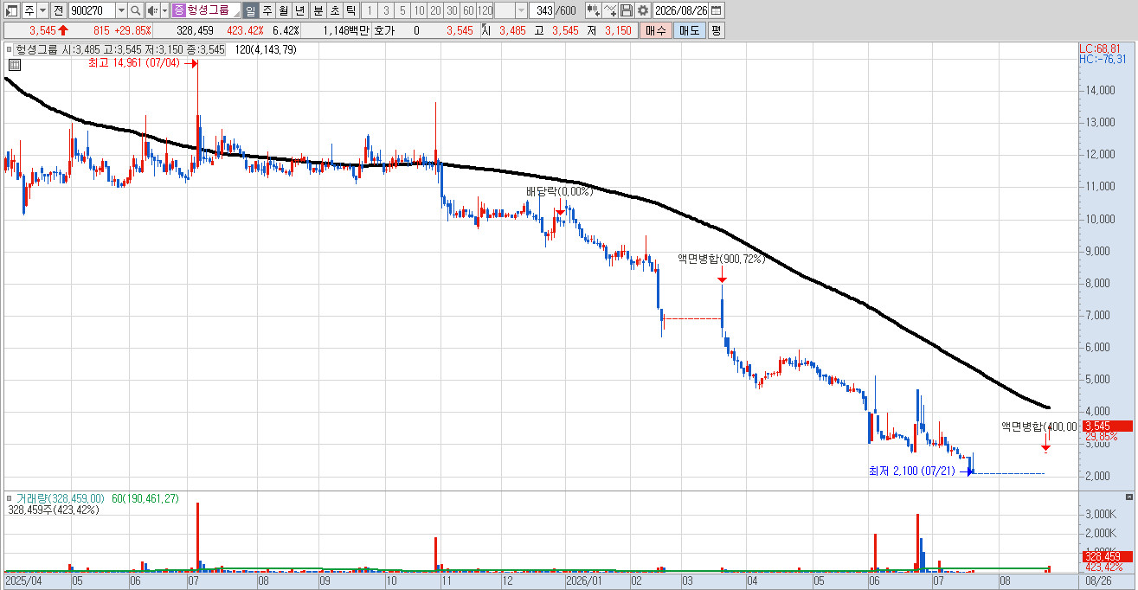Viewport: 1138px width, 590px height.
Task: Click the 120(4,143,79) moving average label
Action: tap(266, 50)
